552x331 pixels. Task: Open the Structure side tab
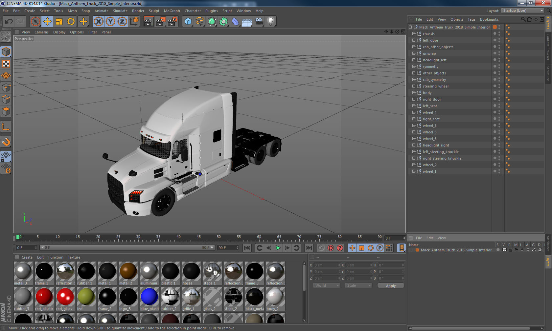548,73
